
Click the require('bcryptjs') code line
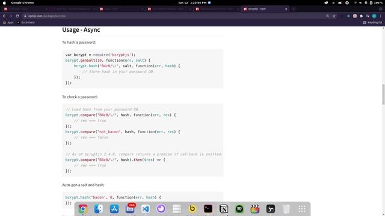pos(100,55)
